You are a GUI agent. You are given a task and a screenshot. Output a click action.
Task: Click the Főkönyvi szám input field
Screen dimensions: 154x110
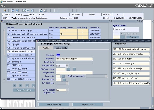coord(60,69)
